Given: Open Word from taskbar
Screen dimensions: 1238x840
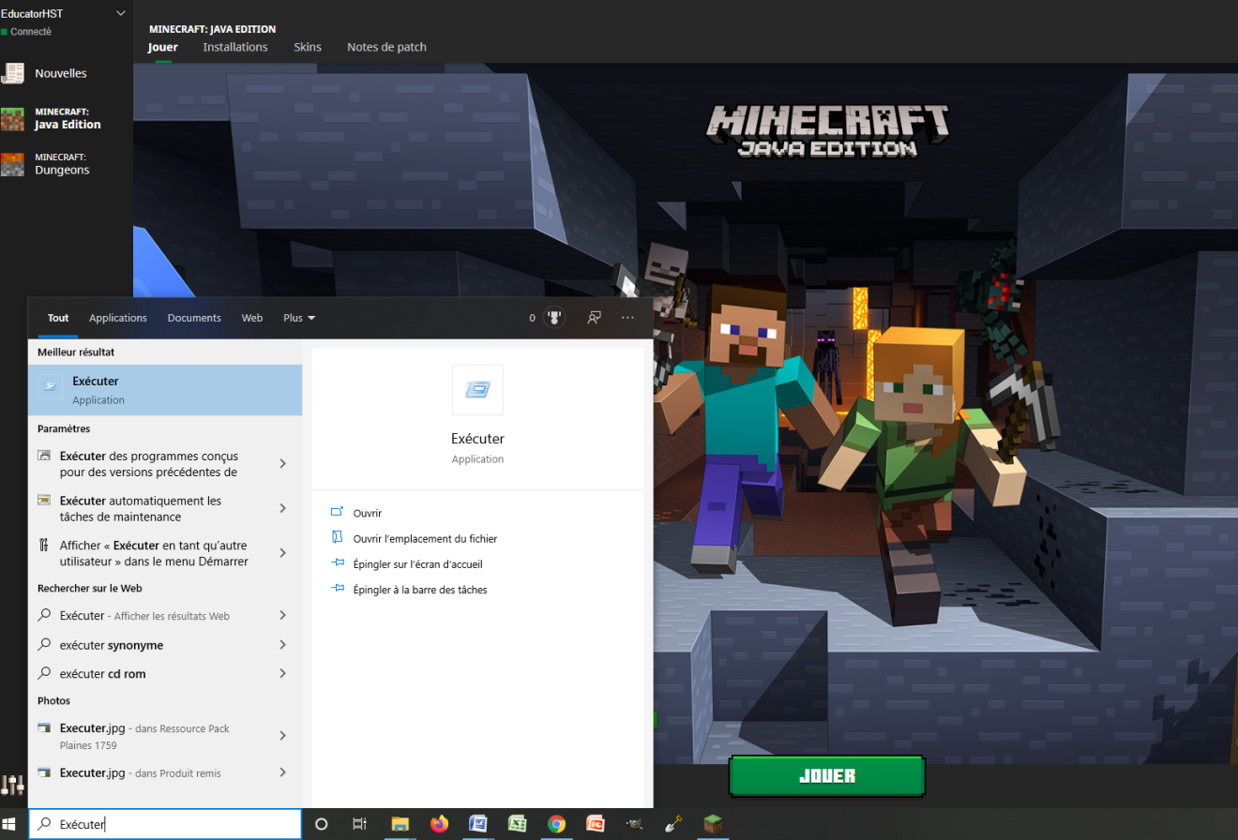Looking at the screenshot, I should [477, 824].
